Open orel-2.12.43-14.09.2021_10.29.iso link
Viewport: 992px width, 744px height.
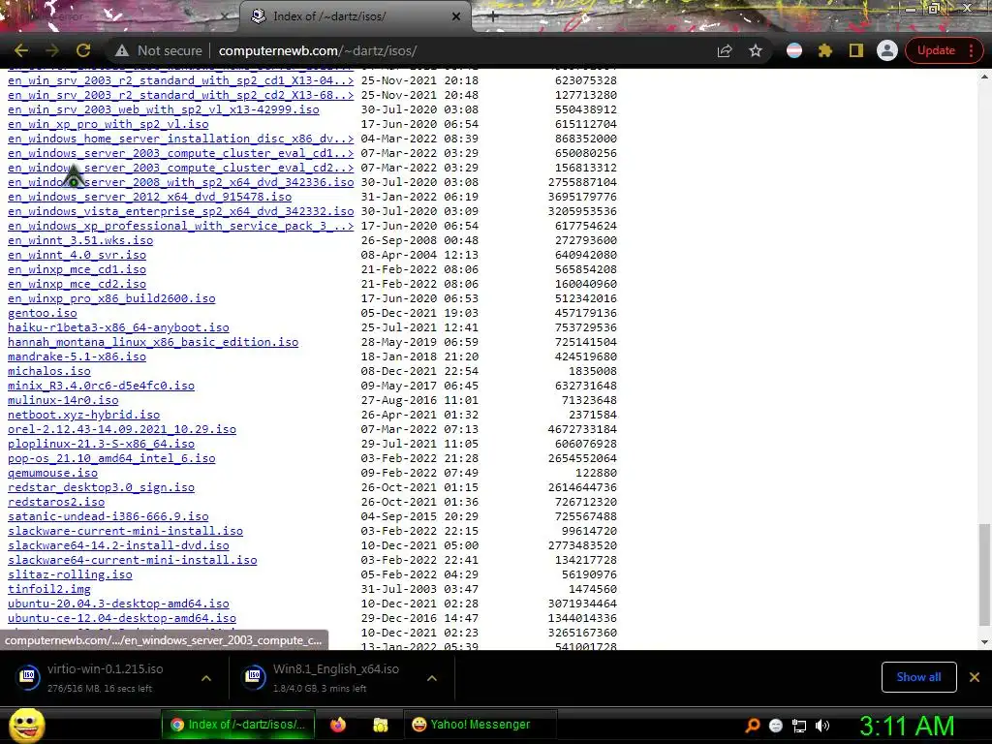(x=122, y=429)
